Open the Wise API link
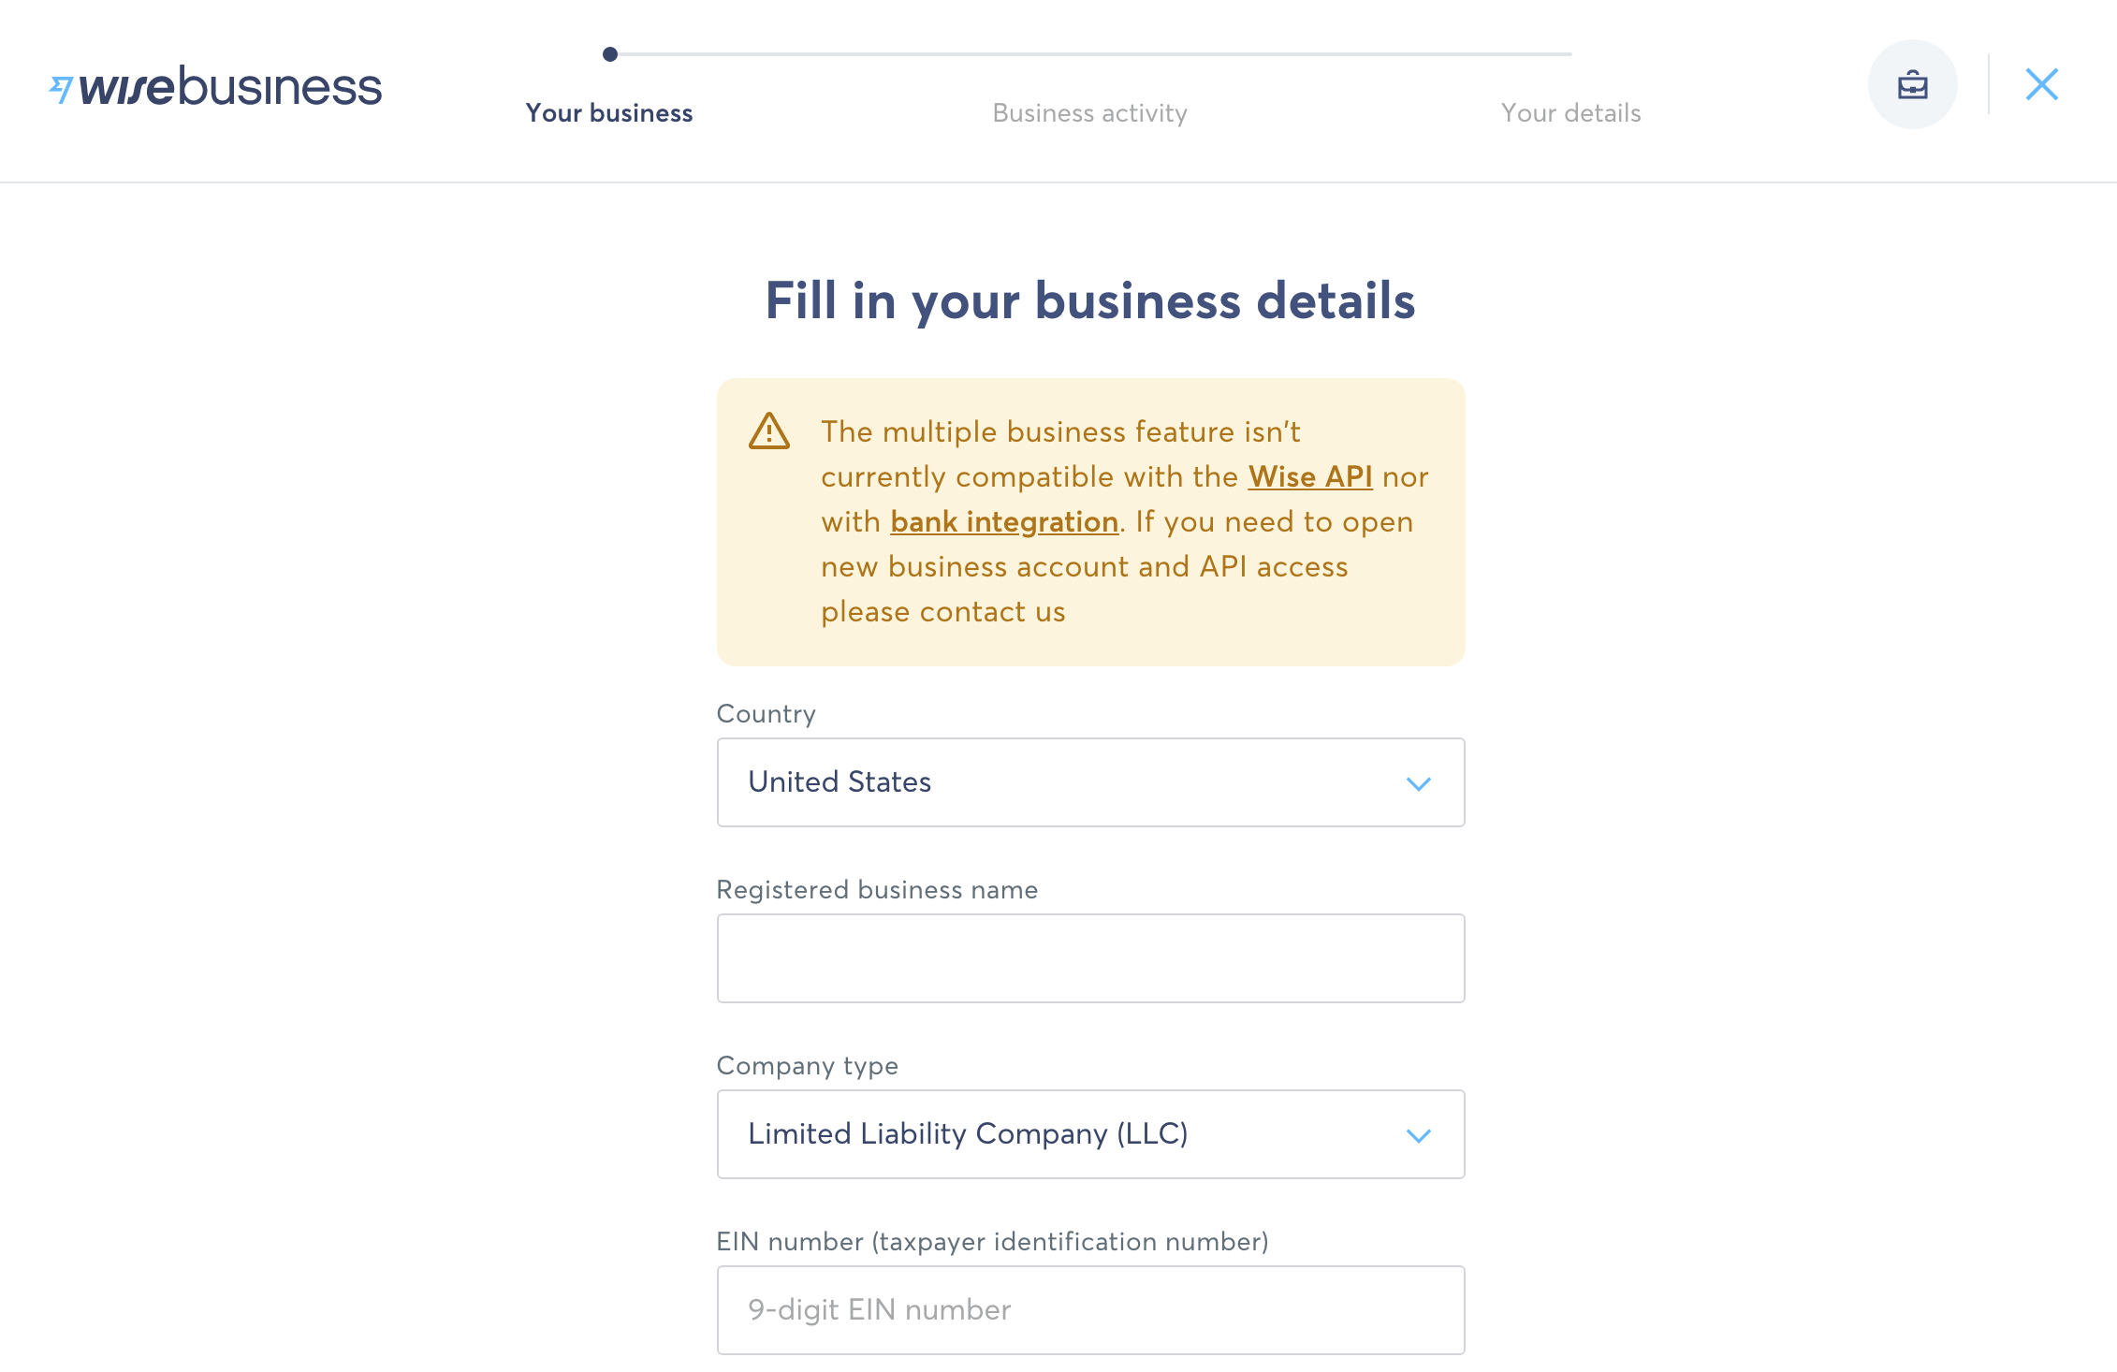The image size is (2117, 1372). (1310, 477)
